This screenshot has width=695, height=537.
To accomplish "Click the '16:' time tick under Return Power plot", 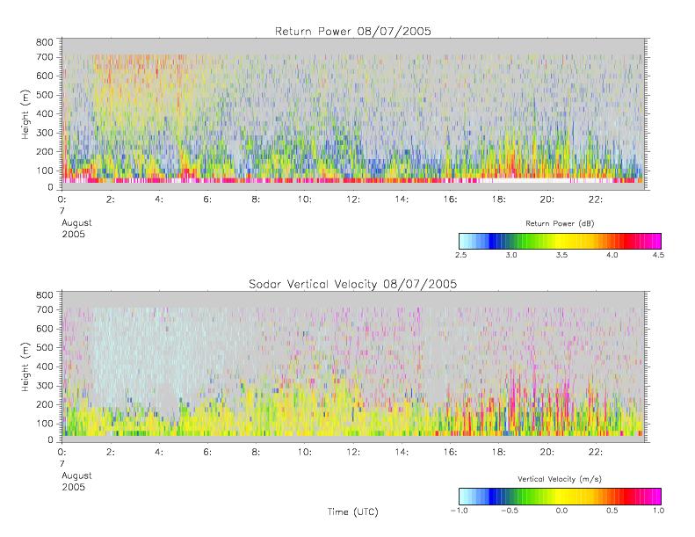I will (451, 200).
